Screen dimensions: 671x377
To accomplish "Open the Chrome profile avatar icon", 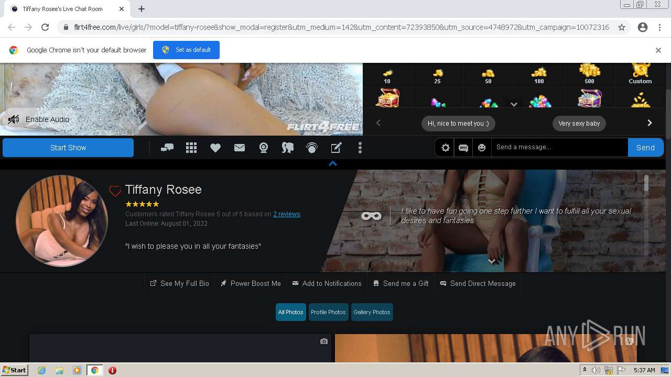I will pyautogui.click(x=643, y=27).
